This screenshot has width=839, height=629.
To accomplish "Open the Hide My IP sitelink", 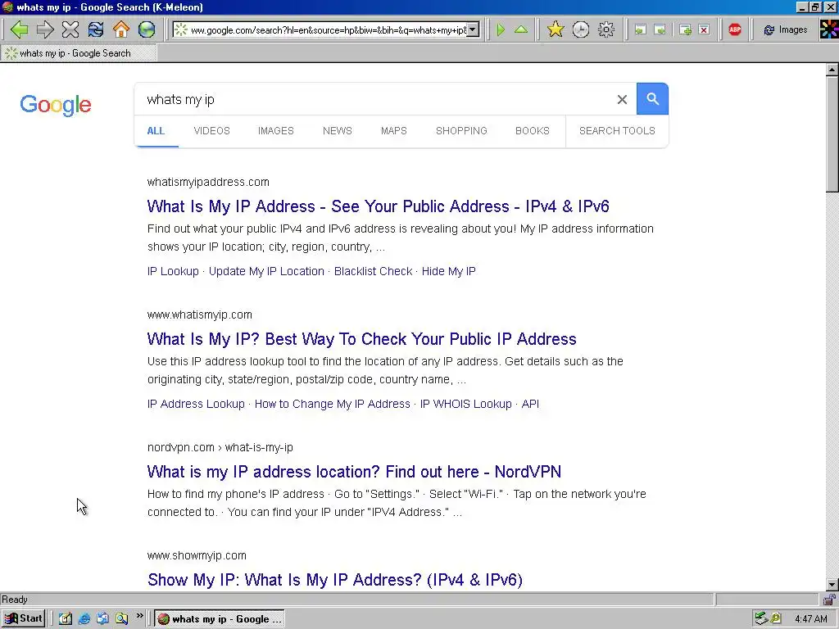I will tap(448, 271).
